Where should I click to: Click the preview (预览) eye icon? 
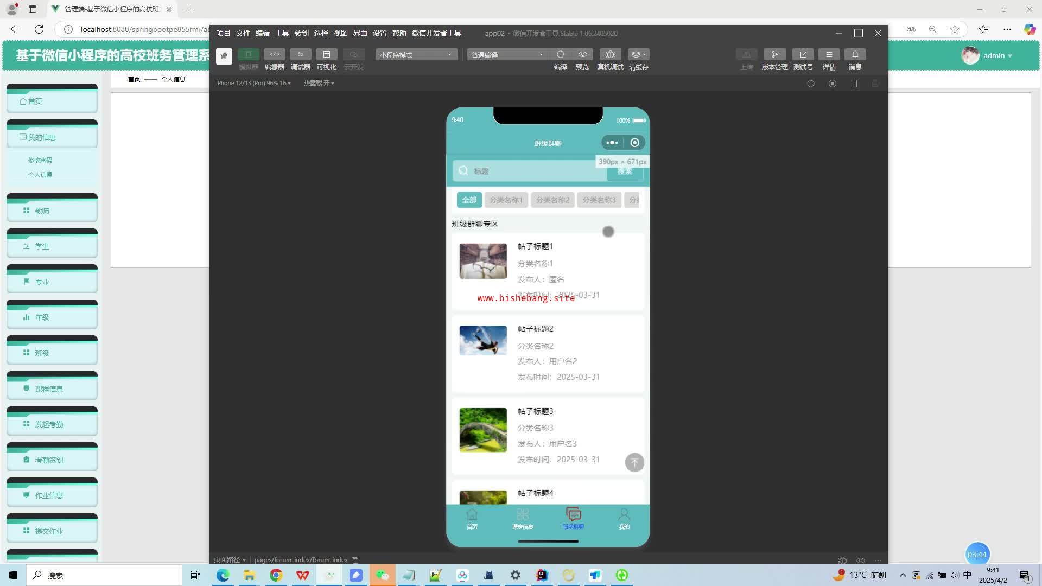click(x=582, y=55)
